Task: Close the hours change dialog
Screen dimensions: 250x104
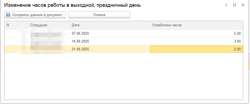Action: click(243, 5)
